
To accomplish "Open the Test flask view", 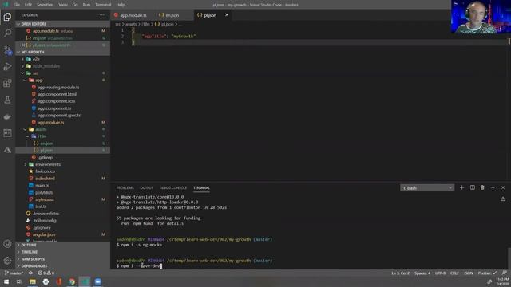I will [7, 100].
